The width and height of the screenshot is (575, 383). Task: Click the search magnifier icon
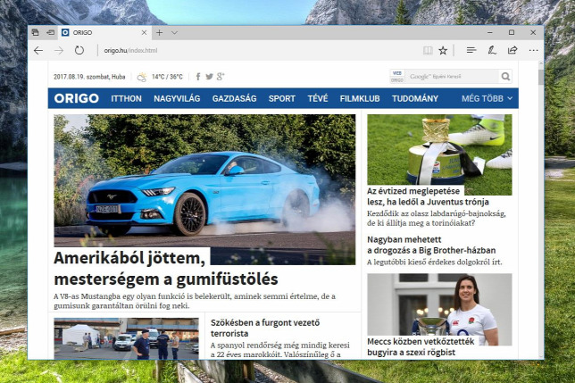pyautogui.click(x=505, y=77)
